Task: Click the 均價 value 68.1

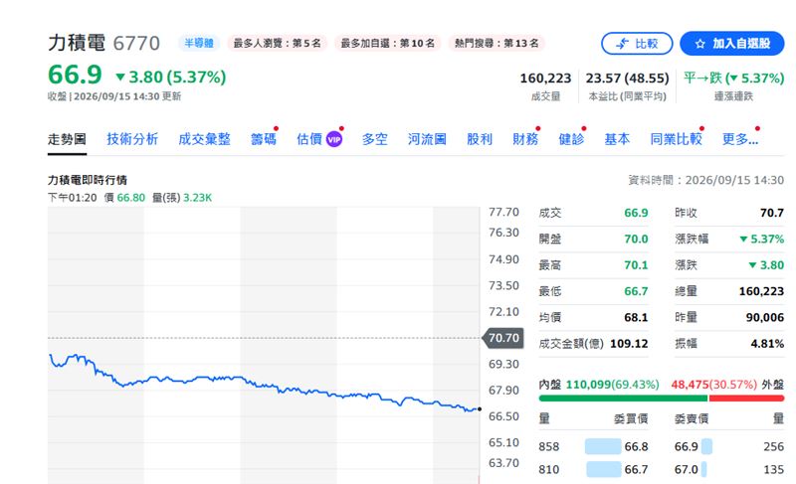Action: click(x=636, y=317)
